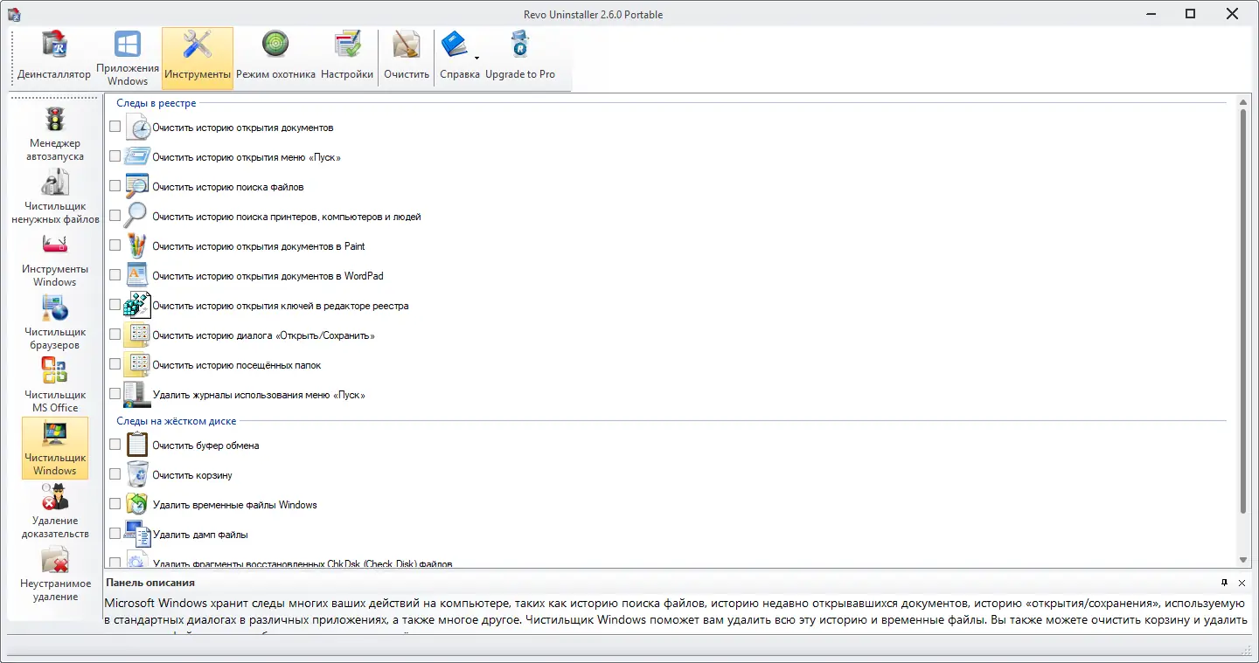
Task: Check the visited folders history checkbox
Action: click(115, 364)
